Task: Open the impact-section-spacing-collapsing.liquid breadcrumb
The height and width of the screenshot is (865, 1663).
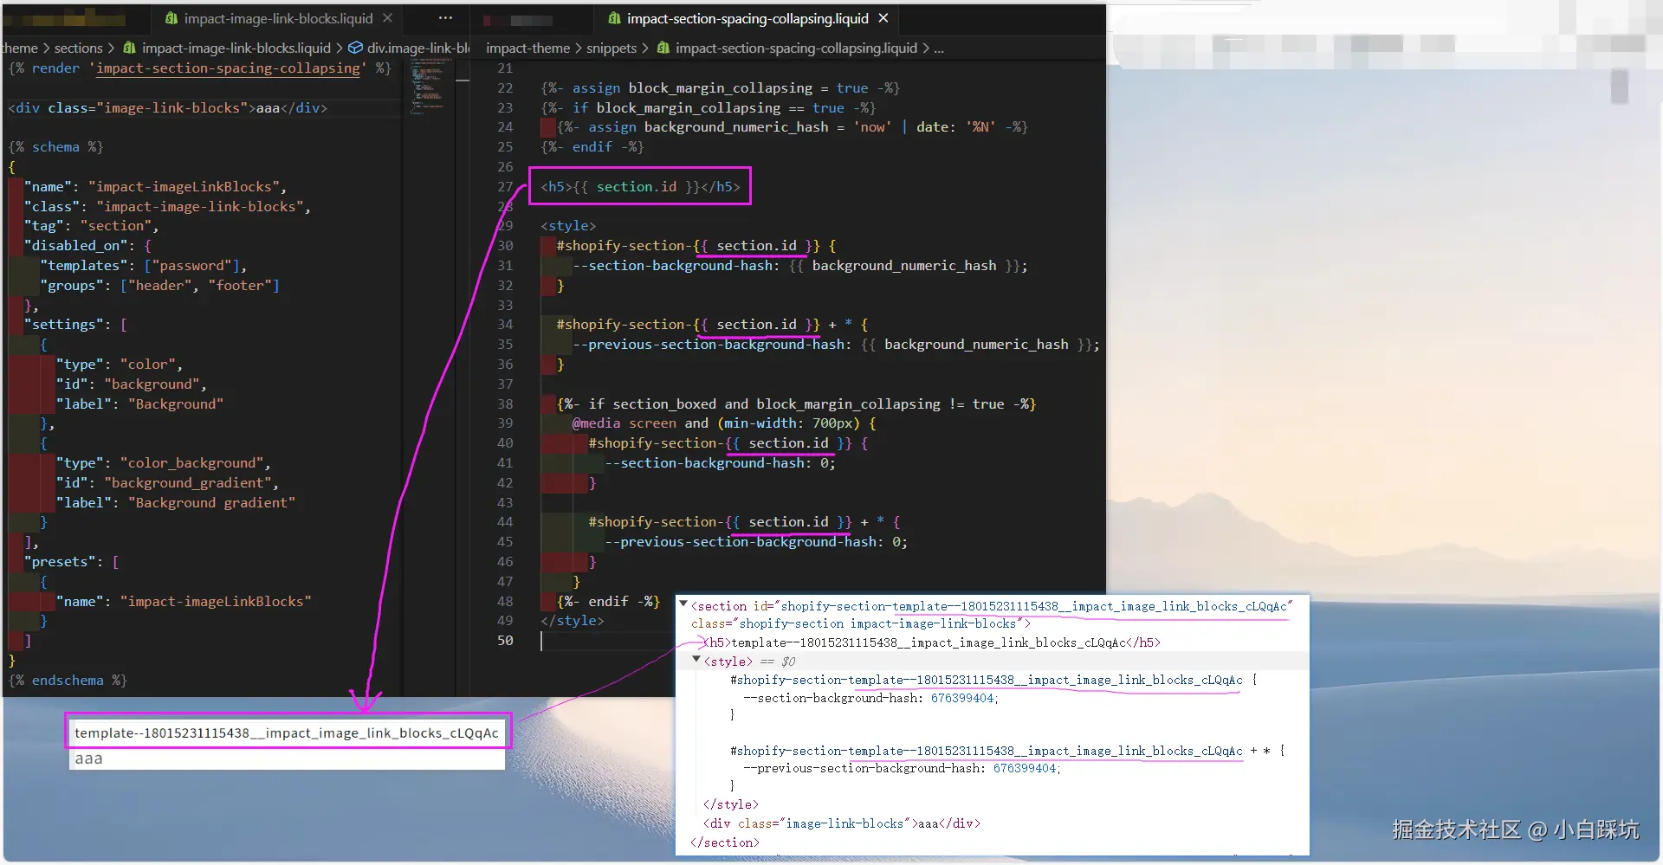Action: [x=796, y=48]
